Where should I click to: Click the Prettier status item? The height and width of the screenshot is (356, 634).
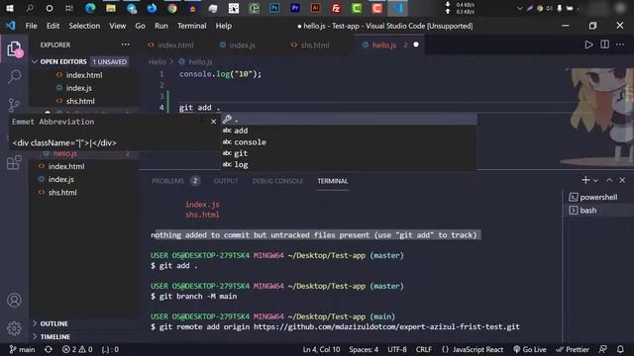click(x=573, y=349)
